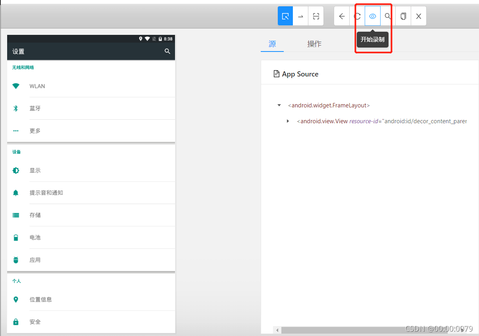Tap the display brightness icon
The image size is (479, 336).
(16, 170)
